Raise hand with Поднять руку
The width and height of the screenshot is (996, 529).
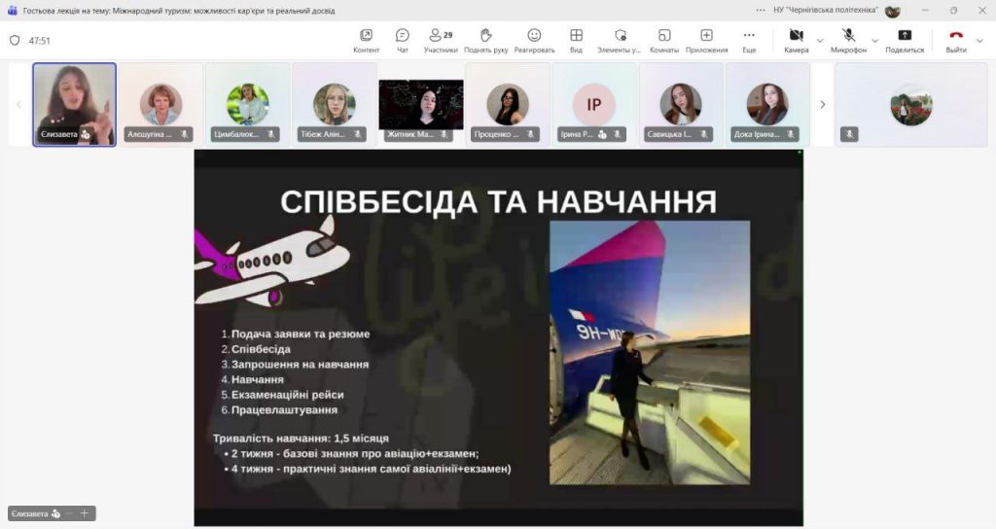(x=486, y=40)
